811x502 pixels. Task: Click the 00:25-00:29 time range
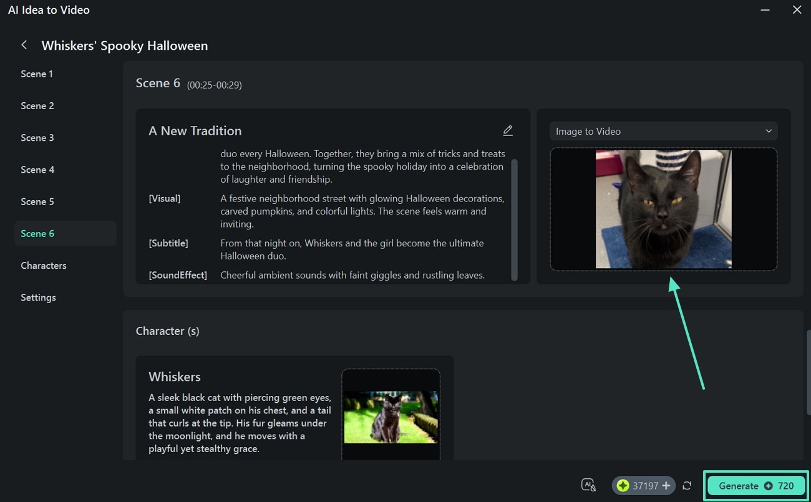[x=215, y=85]
